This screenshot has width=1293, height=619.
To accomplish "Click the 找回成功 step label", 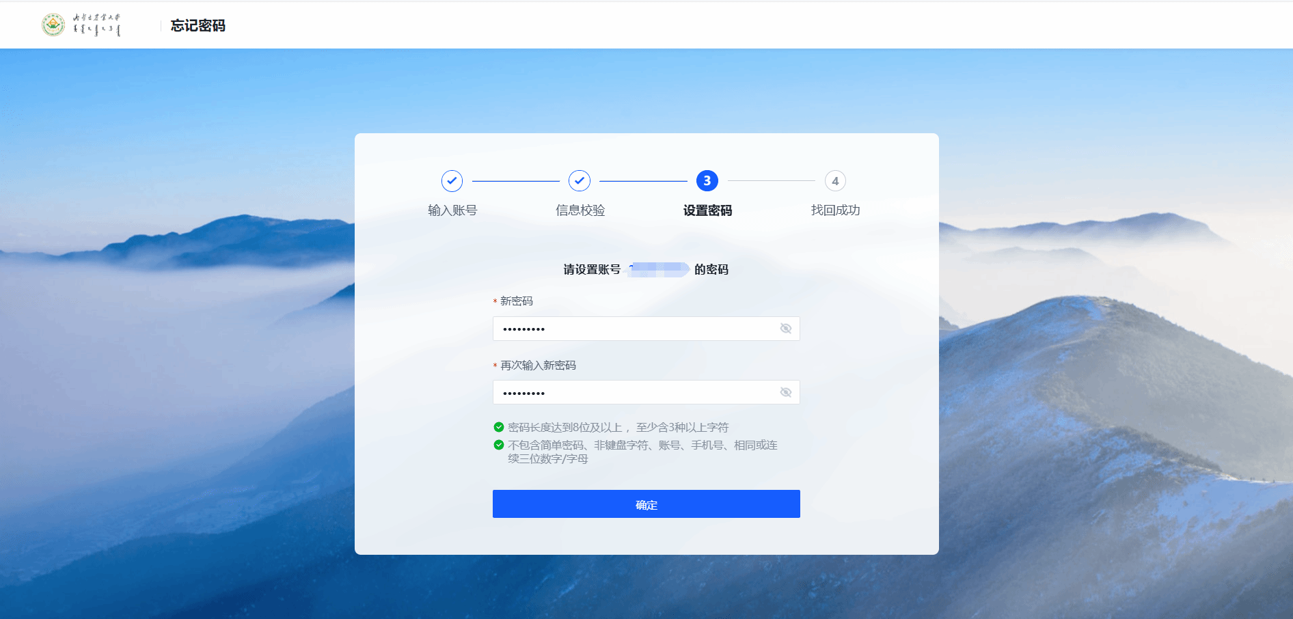I will click(x=835, y=210).
